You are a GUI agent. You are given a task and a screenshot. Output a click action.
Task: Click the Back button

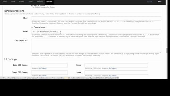click(159, 2)
